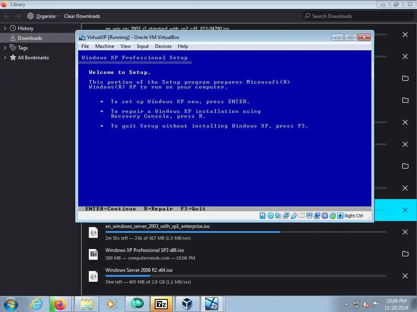Cancel the en_windows_server_2003_with_sp1_enterprise.iso download

click(x=405, y=232)
